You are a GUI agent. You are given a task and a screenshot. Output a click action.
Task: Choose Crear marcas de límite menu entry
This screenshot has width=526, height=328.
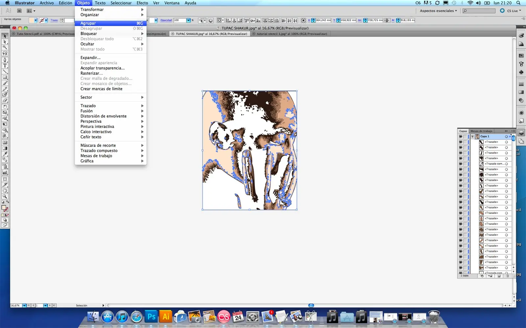110,89
